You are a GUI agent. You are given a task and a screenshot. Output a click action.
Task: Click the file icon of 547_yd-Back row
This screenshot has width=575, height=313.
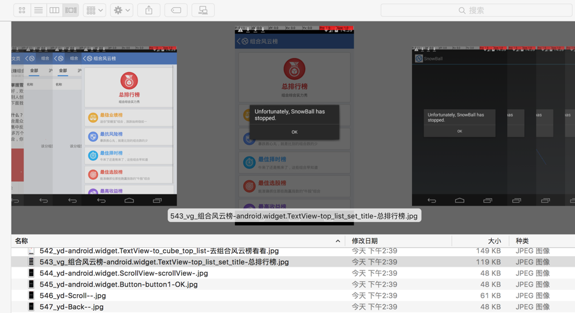tap(31, 307)
